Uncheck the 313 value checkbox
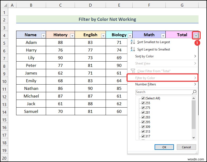Screen dimensions: 207x162 point(143,131)
